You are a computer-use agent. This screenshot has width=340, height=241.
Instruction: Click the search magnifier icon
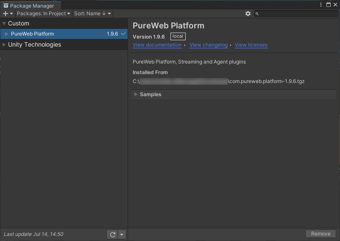(x=257, y=14)
